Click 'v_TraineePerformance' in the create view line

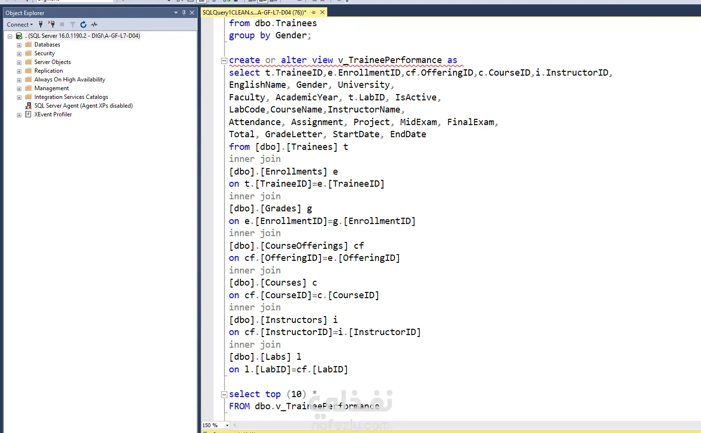pos(390,60)
